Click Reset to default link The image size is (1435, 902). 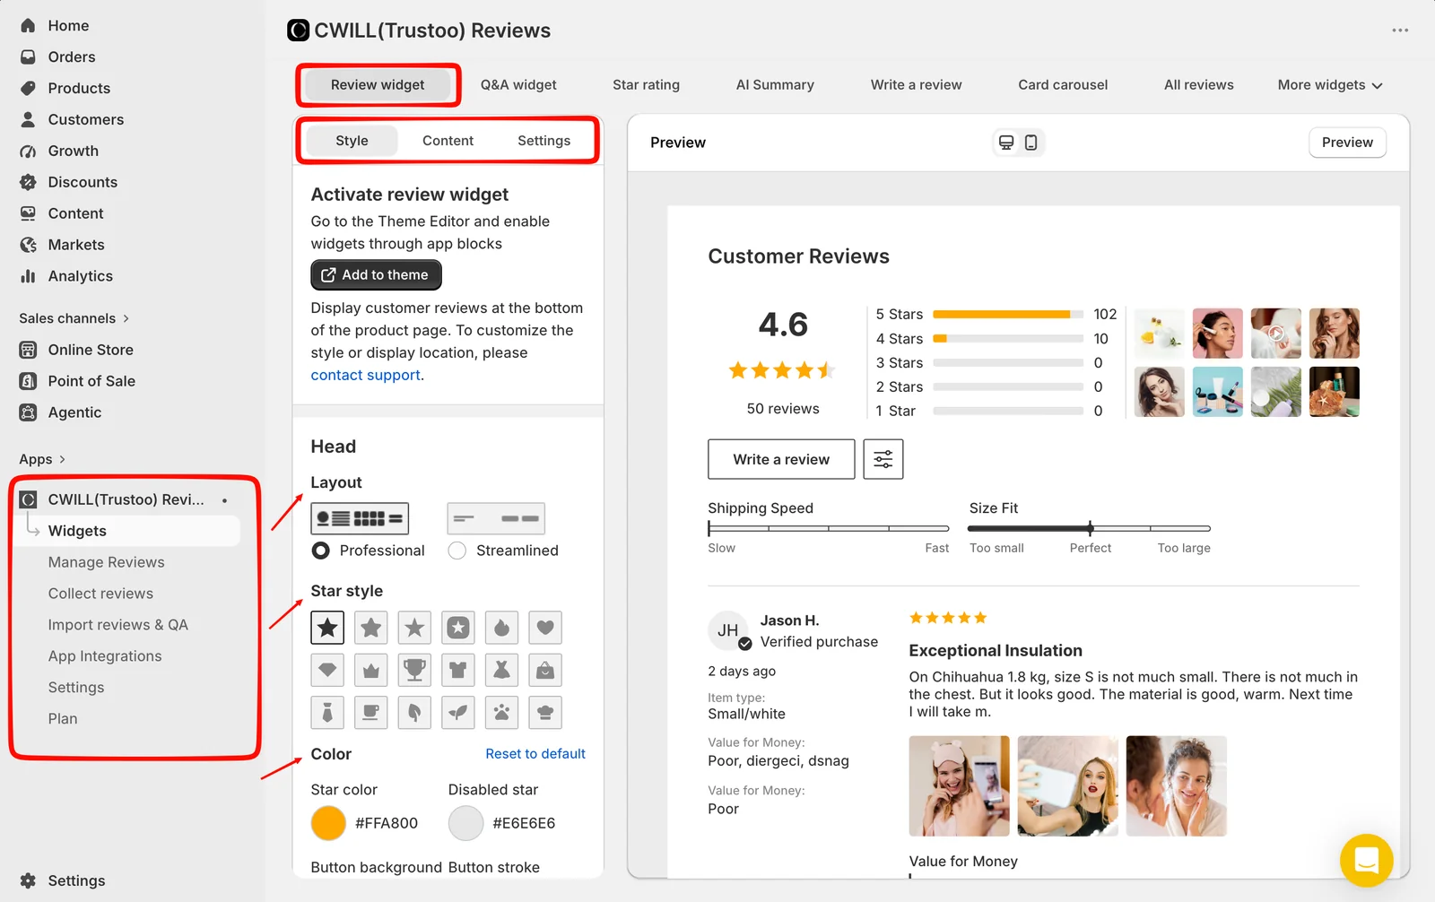pyautogui.click(x=535, y=754)
